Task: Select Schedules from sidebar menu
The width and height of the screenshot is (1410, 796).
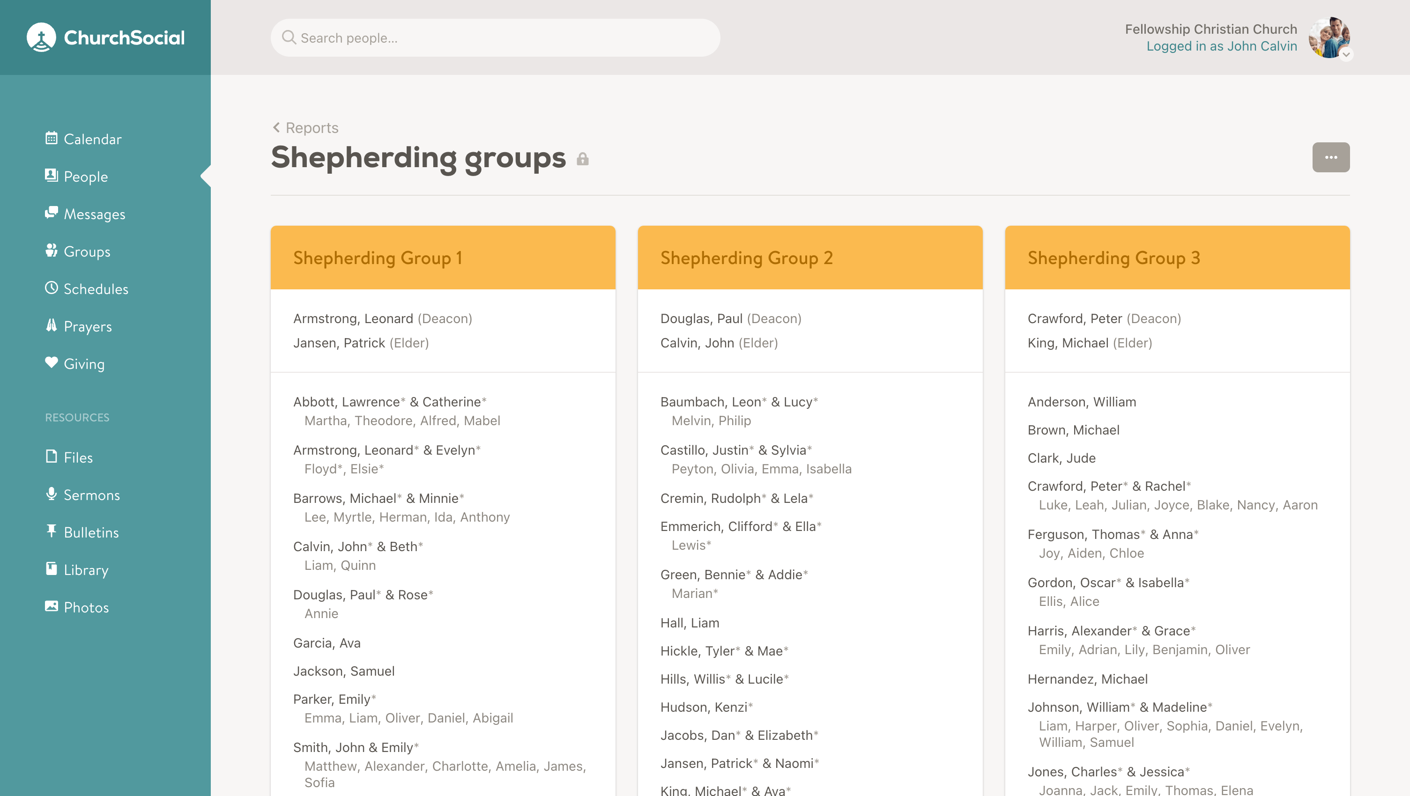Action: [x=96, y=288]
